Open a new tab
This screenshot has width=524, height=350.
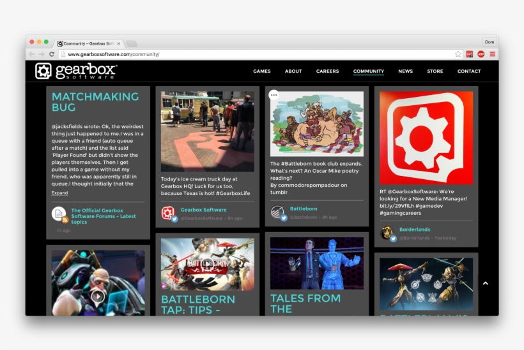point(132,43)
